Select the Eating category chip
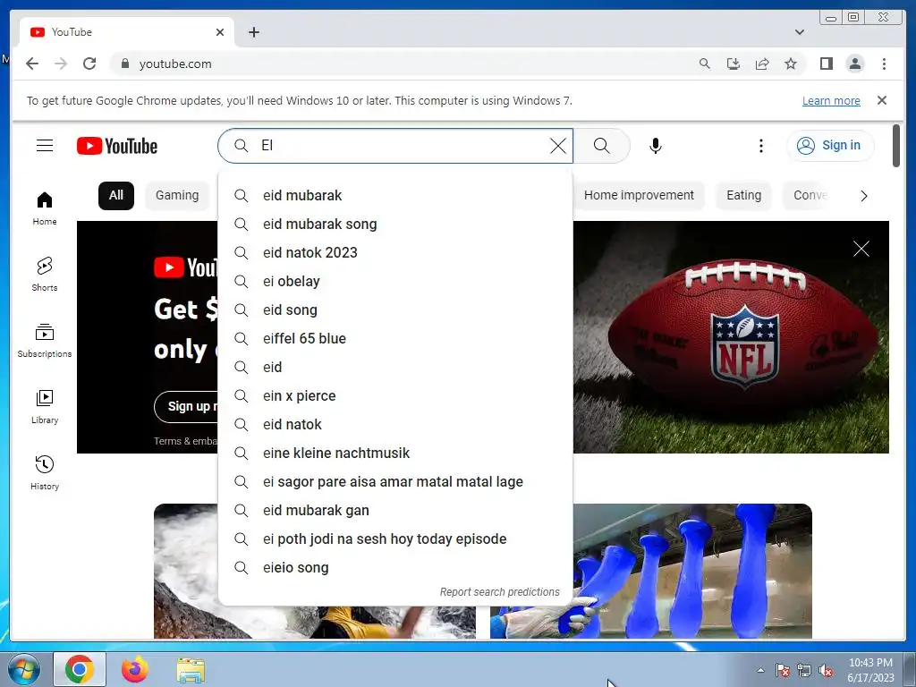This screenshot has width=916, height=687. point(743,195)
